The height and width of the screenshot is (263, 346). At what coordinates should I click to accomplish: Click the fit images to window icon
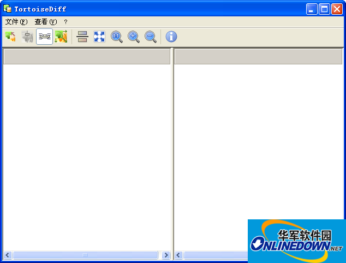(99, 37)
